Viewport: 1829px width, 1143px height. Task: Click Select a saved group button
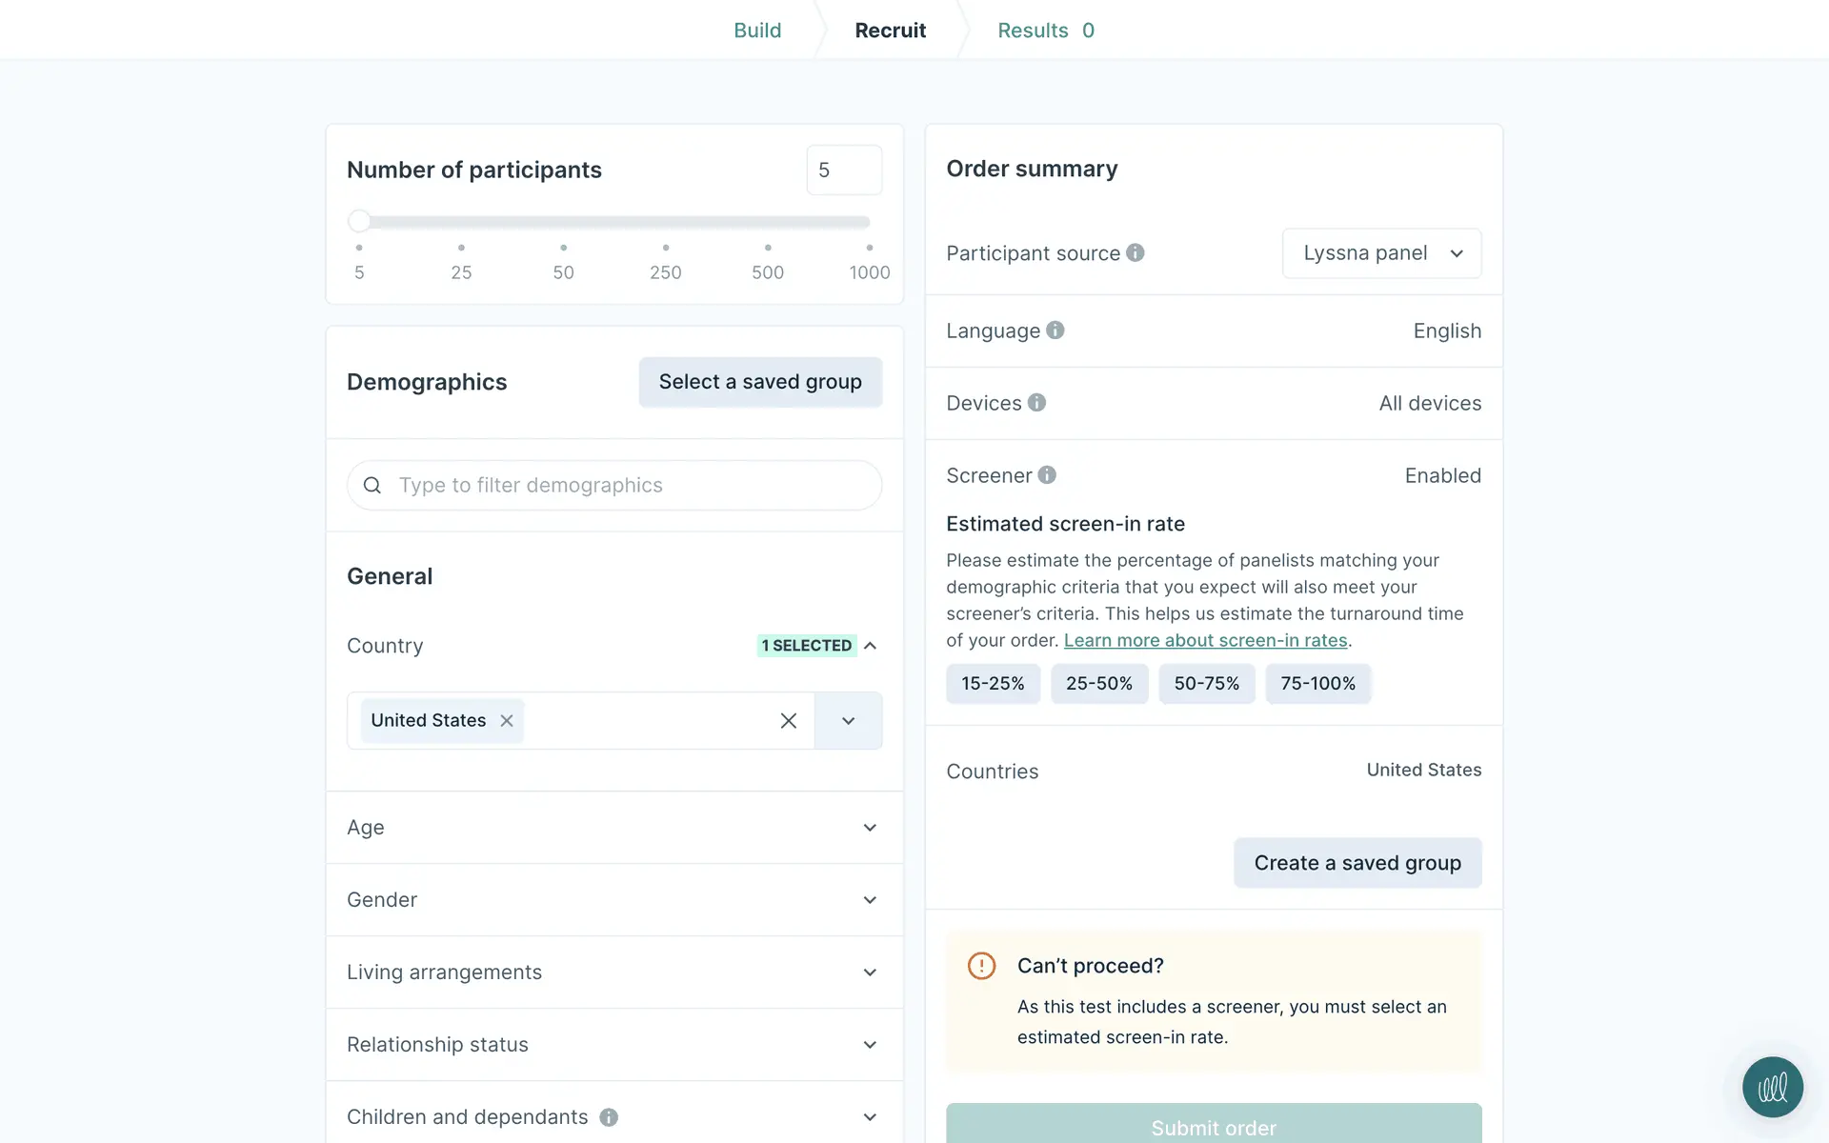tap(760, 382)
